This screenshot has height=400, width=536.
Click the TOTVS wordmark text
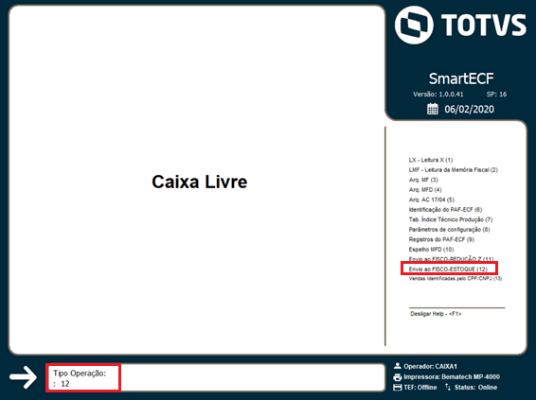coord(484,25)
